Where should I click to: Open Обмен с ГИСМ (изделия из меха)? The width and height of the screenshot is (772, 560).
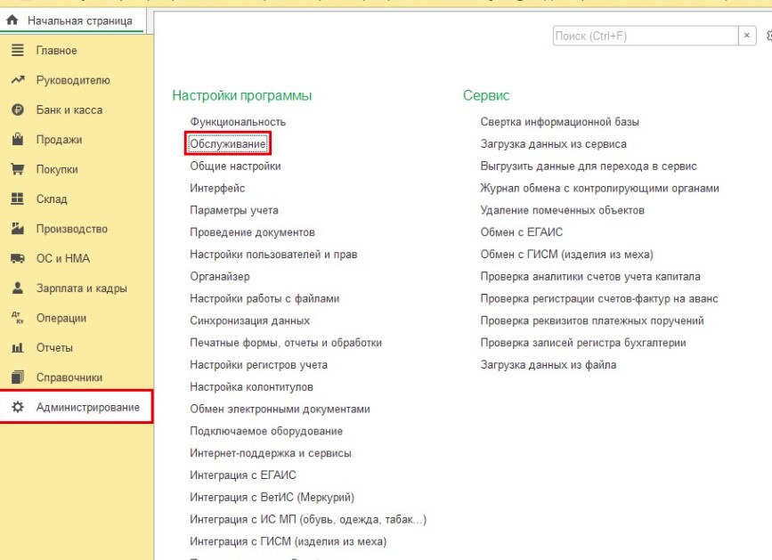(566, 255)
